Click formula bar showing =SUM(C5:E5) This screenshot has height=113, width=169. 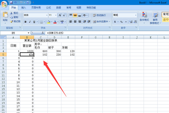(107, 33)
